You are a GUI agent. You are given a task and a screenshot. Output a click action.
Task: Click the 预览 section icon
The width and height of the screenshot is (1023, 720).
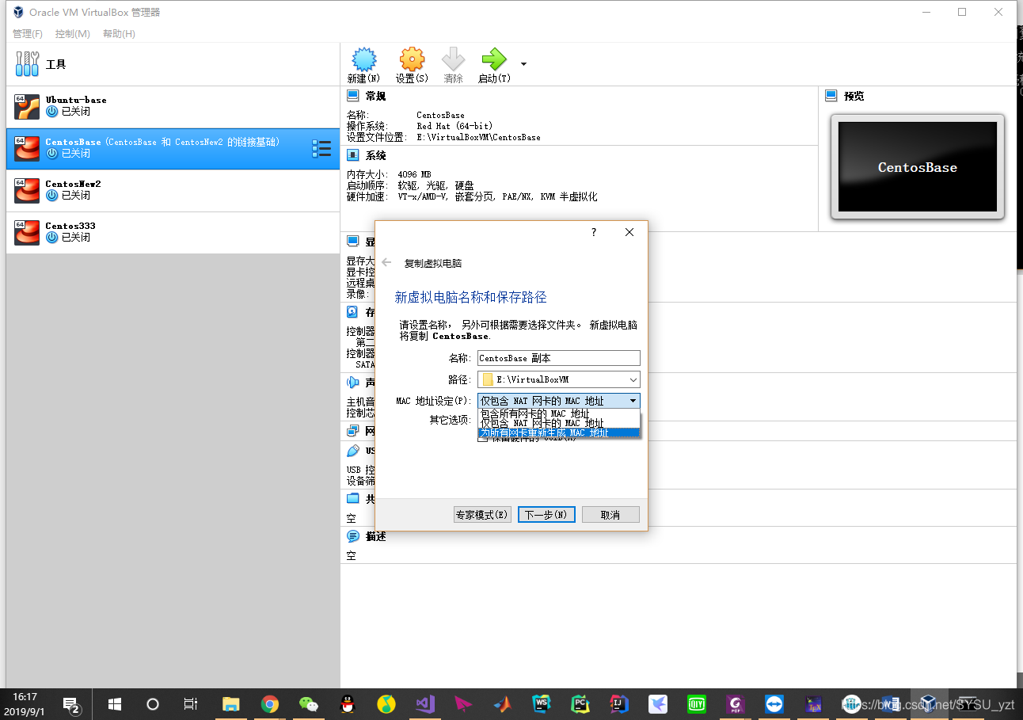coord(831,96)
